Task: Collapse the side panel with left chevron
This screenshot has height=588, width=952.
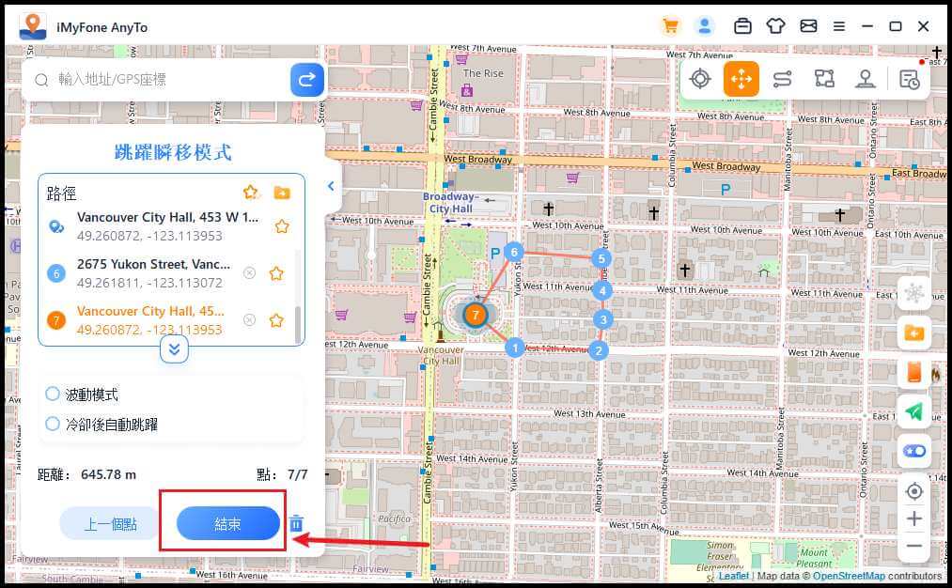Action: tap(331, 186)
